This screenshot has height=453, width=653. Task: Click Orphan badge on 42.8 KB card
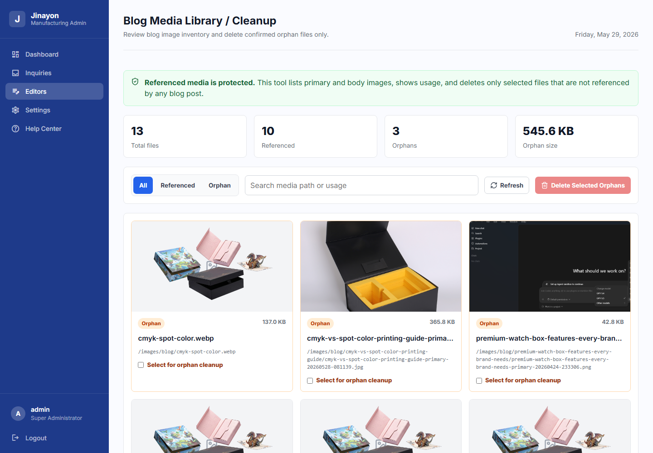tap(489, 323)
